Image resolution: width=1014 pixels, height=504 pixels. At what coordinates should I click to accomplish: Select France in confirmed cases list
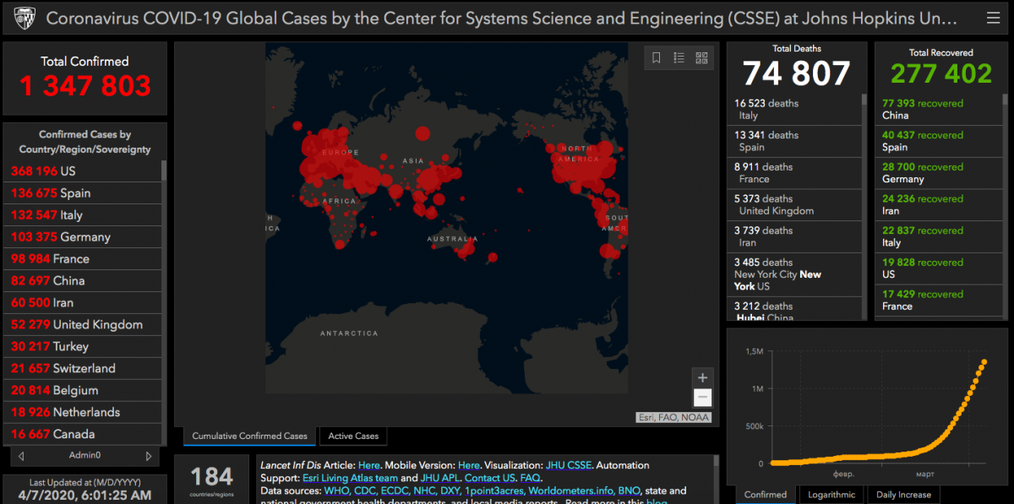click(82, 259)
